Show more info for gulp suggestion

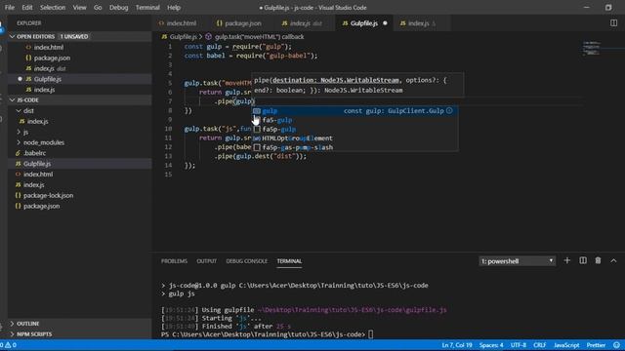pos(449,110)
